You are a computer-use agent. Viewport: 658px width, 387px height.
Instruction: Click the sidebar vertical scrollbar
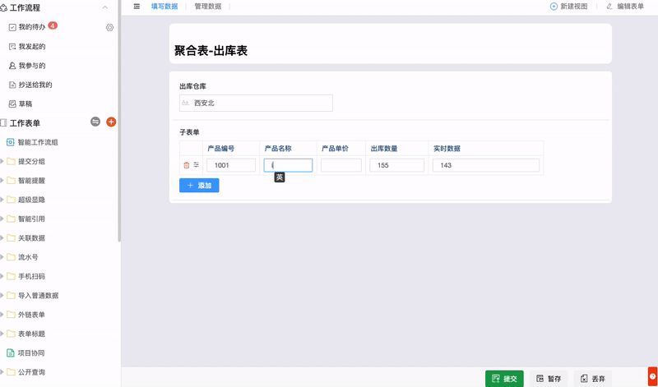pyautogui.click(x=119, y=121)
